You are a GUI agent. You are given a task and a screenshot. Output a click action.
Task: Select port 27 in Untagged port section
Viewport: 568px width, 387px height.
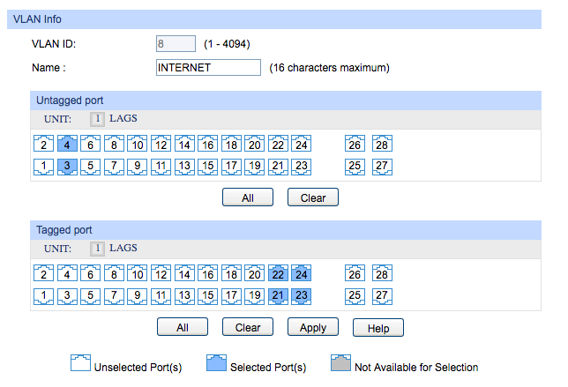[382, 167]
